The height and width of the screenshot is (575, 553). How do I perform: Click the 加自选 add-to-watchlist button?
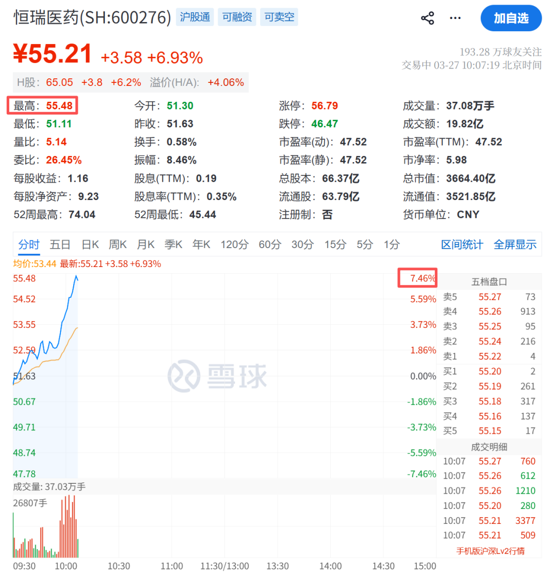(x=511, y=17)
